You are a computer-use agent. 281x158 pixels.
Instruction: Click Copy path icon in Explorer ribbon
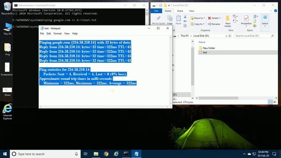(x=185, y=21)
